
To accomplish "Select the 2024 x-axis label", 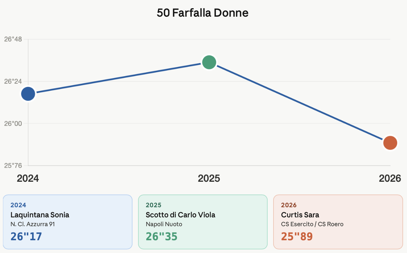I will [28, 178].
